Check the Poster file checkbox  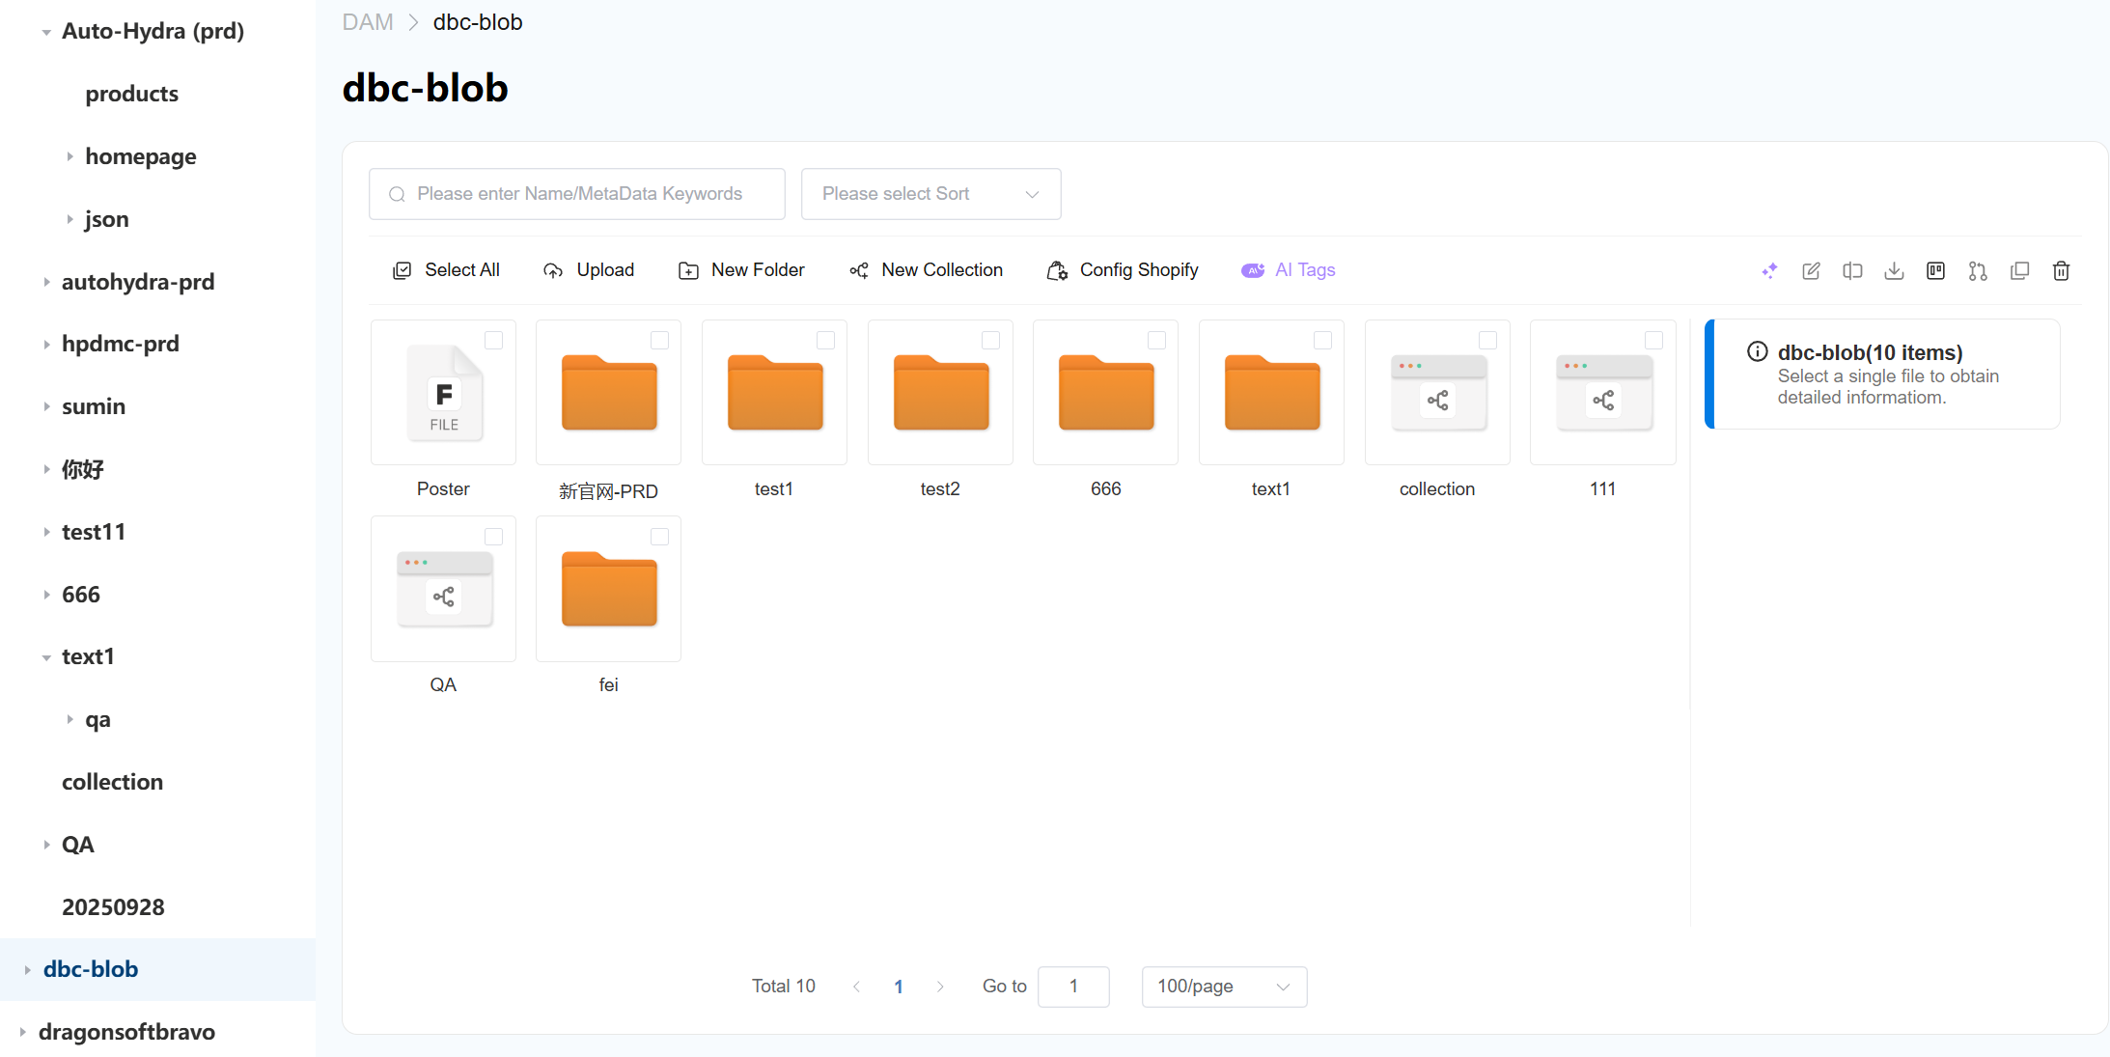(x=493, y=341)
